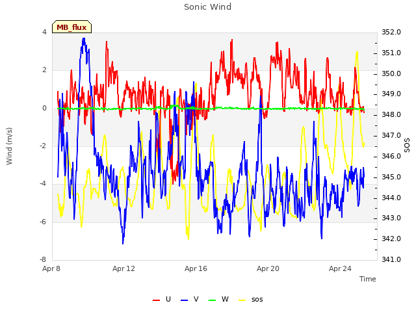Click the 342.0 right-axis value
The height and width of the screenshot is (312, 416).
(x=391, y=239)
